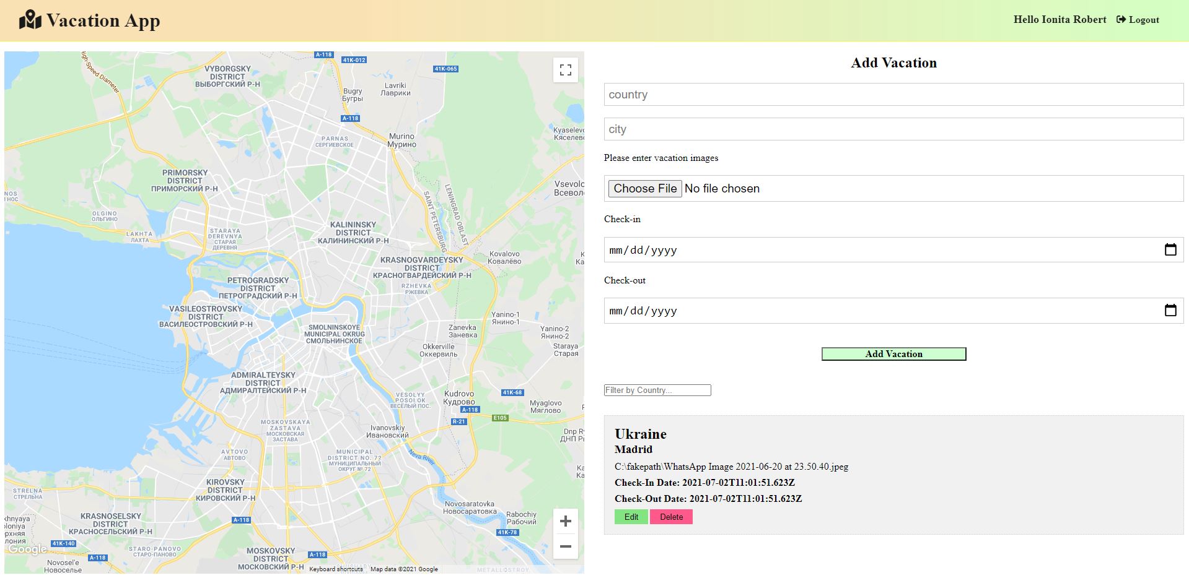Click Krasnoselsky District label on map
The width and height of the screenshot is (1189, 578).
point(110,524)
